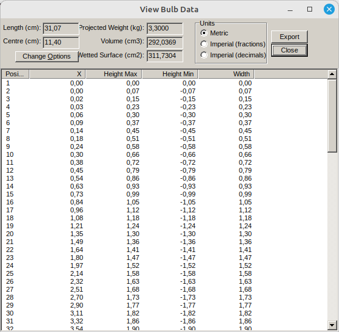Close window with blue X icon
This screenshot has width=339, height=332.
point(329,9)
